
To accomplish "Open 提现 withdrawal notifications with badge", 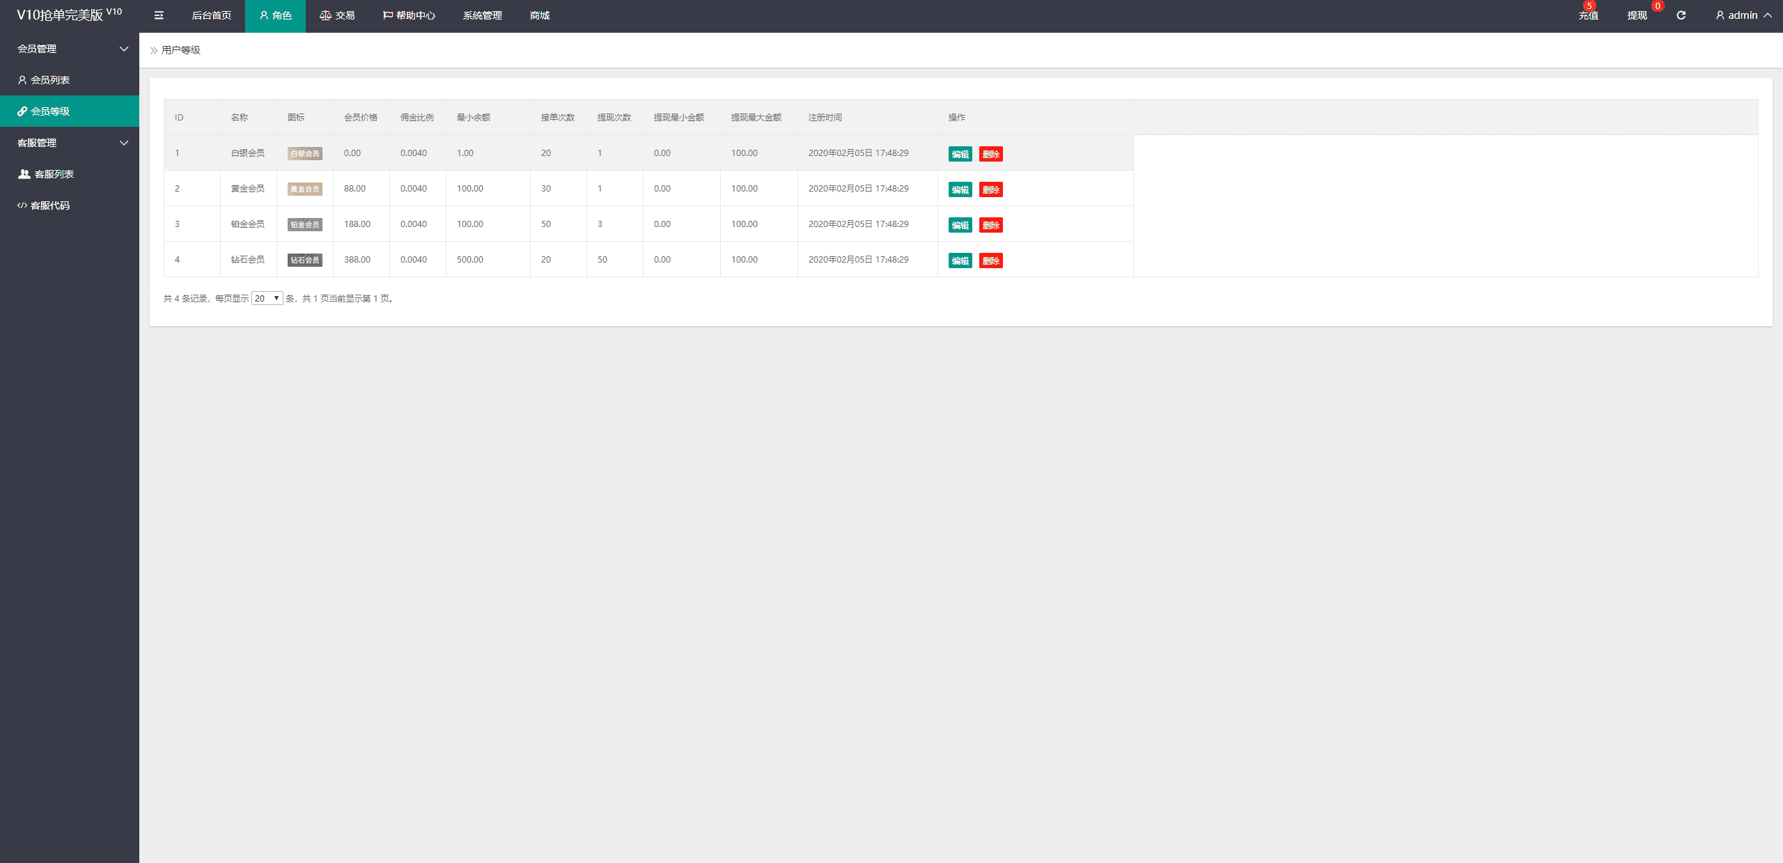I will tap(1637, 15).
